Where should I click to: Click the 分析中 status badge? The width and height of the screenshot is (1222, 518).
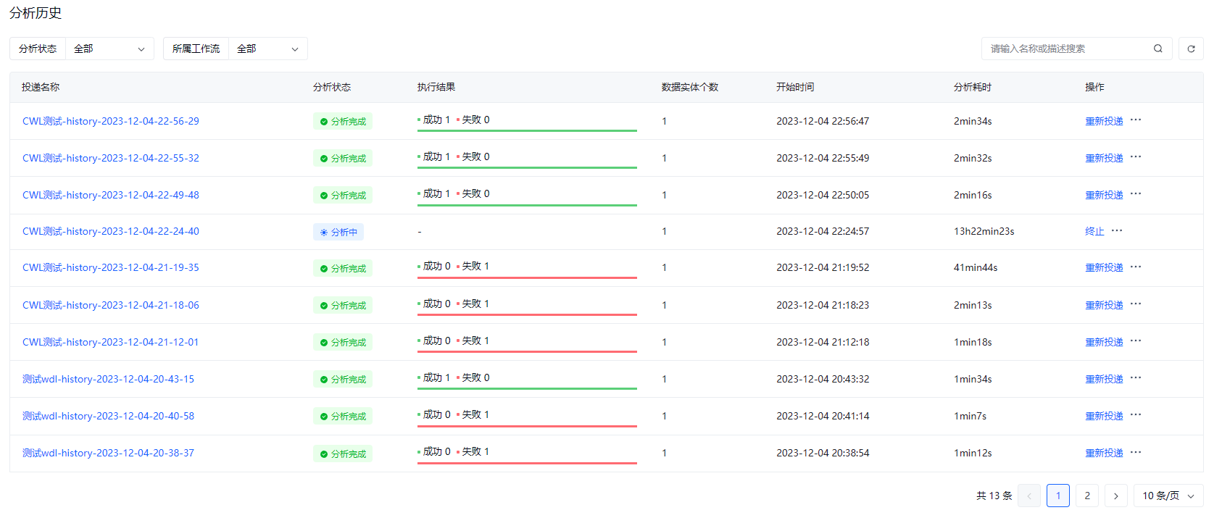pos(338,232)
